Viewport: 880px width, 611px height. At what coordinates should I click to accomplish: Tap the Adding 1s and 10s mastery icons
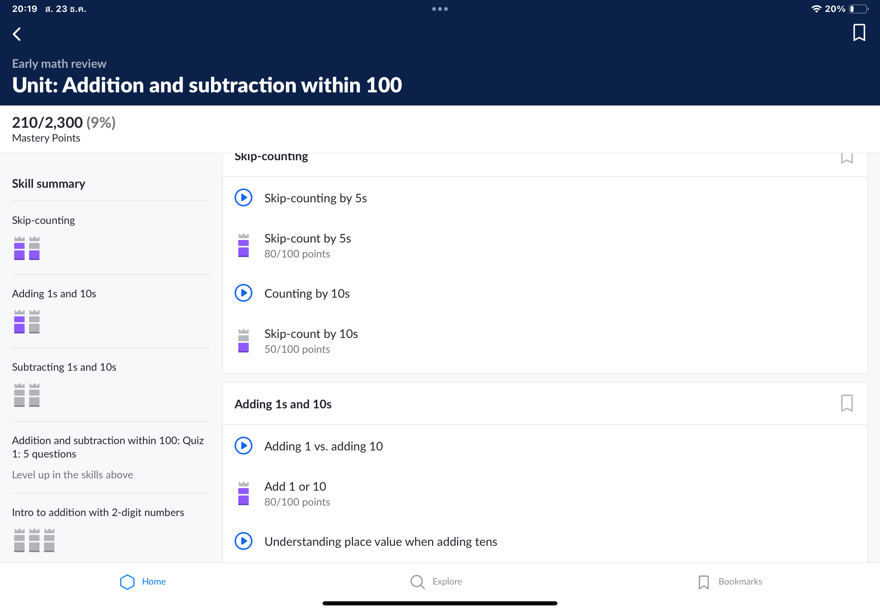point(27,322)
